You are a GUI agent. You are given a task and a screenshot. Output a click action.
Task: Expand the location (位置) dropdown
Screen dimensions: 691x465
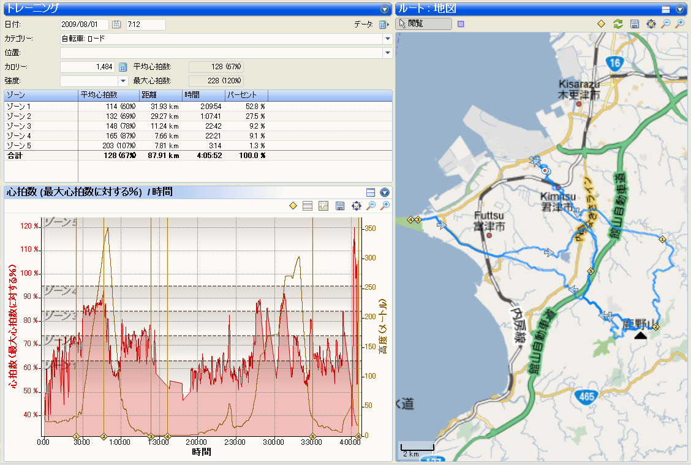click(x=387, y=53)
